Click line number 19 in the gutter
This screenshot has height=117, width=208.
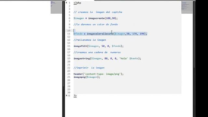pos(69,58)
